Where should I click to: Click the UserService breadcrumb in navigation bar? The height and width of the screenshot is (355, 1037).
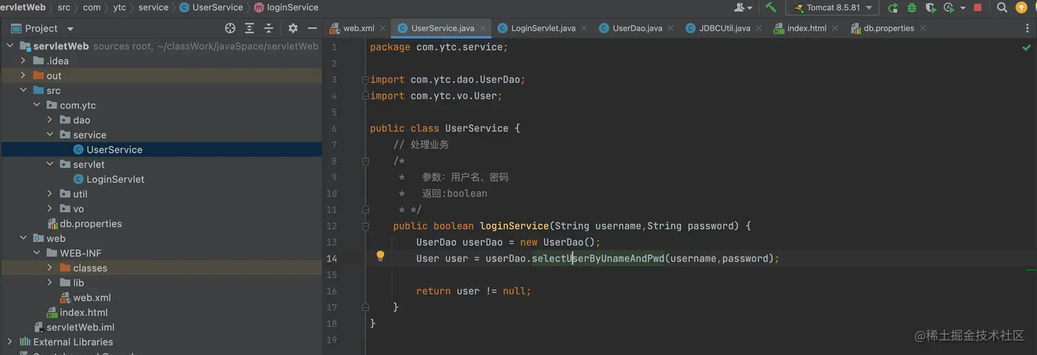(211, 8)
